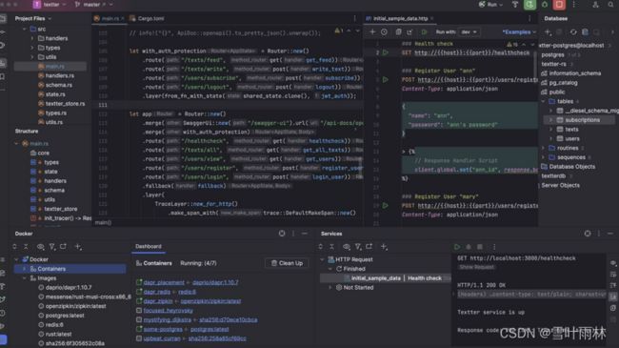The image size is (619, 348).
Task: Run the health check GET request
Action: tap(386, 52)
